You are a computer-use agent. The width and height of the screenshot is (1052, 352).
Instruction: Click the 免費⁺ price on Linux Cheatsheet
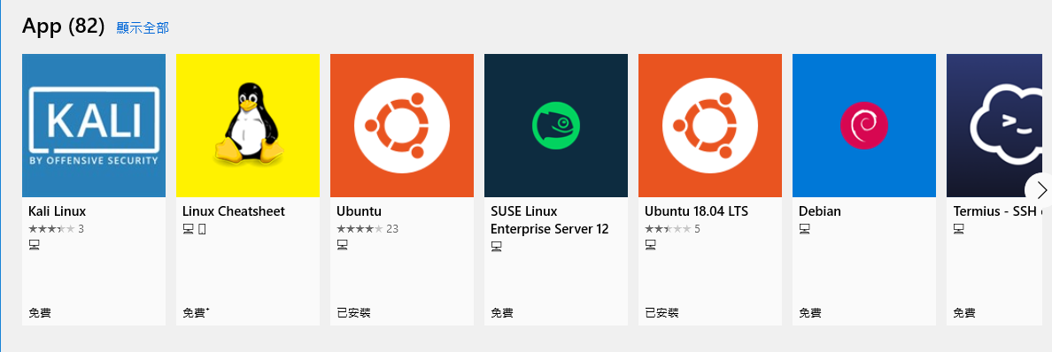(x=196, y=312)
